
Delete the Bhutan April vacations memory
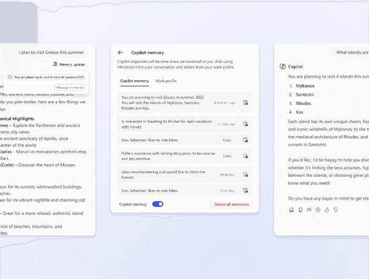[x=246, y=124]
